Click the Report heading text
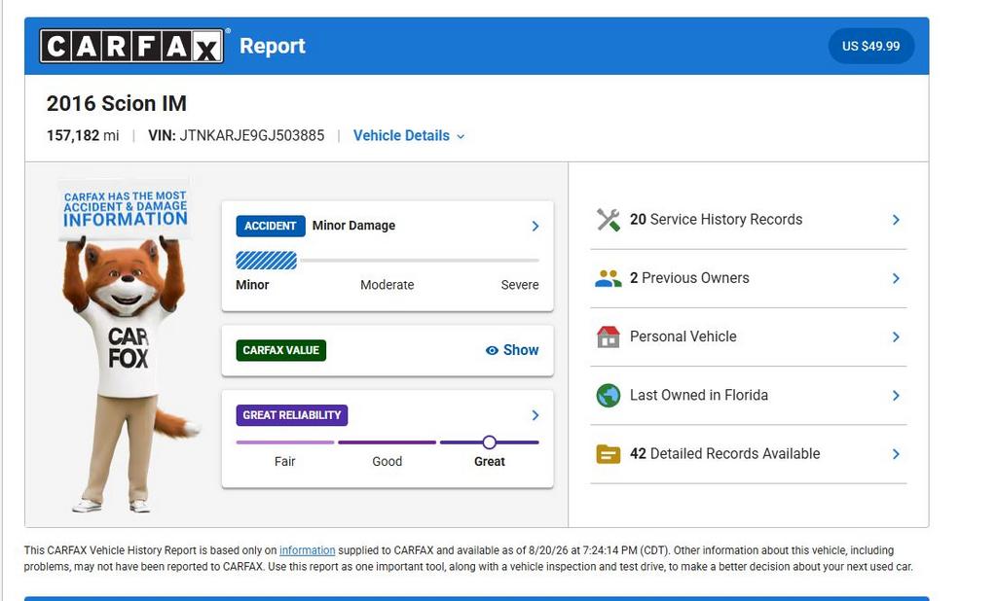 tap(273, 46)
